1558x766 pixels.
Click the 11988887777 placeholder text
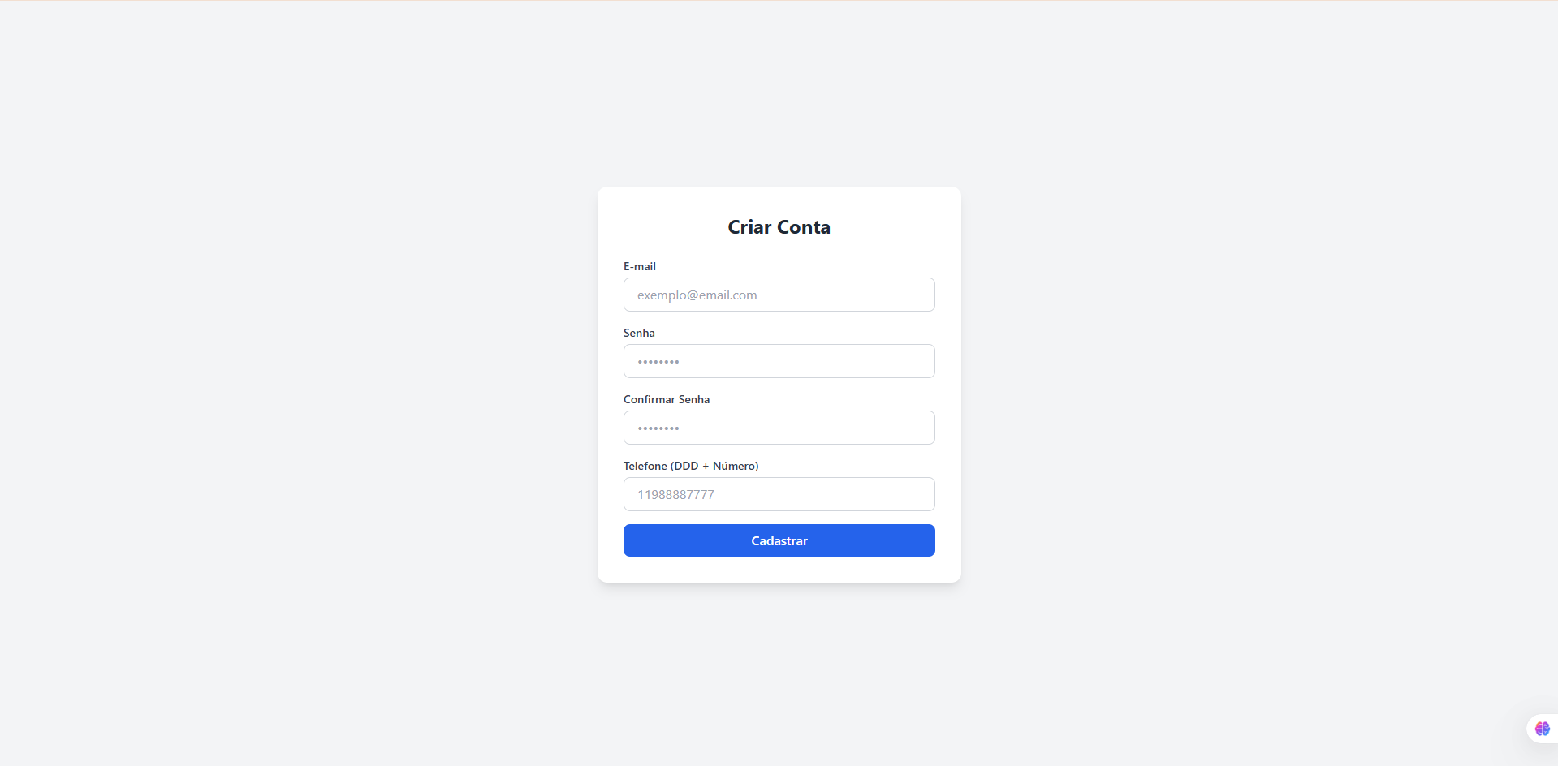675,495
